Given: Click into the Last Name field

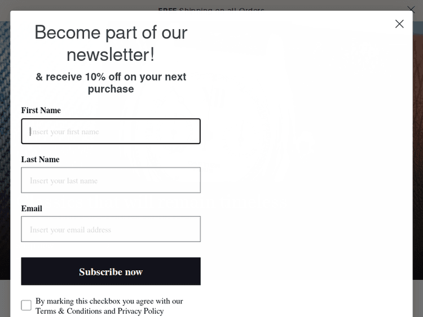Looking at the screenshot, I should 111,180.
